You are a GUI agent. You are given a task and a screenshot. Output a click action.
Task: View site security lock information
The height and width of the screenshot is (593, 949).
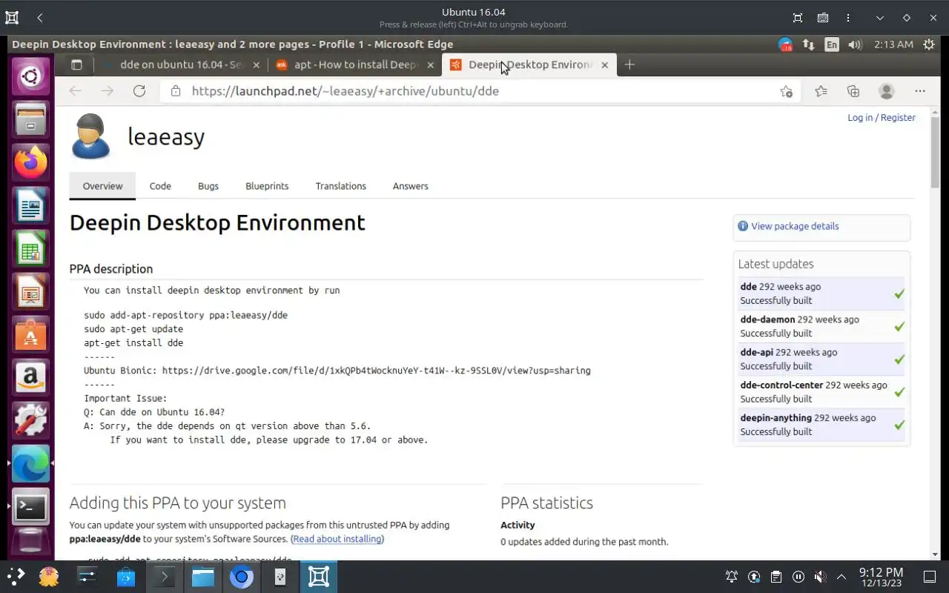[176, 91]
